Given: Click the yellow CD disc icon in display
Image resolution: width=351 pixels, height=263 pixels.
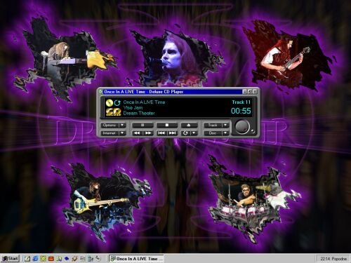Looking at the screenshot, I should [x=110, y=102].
